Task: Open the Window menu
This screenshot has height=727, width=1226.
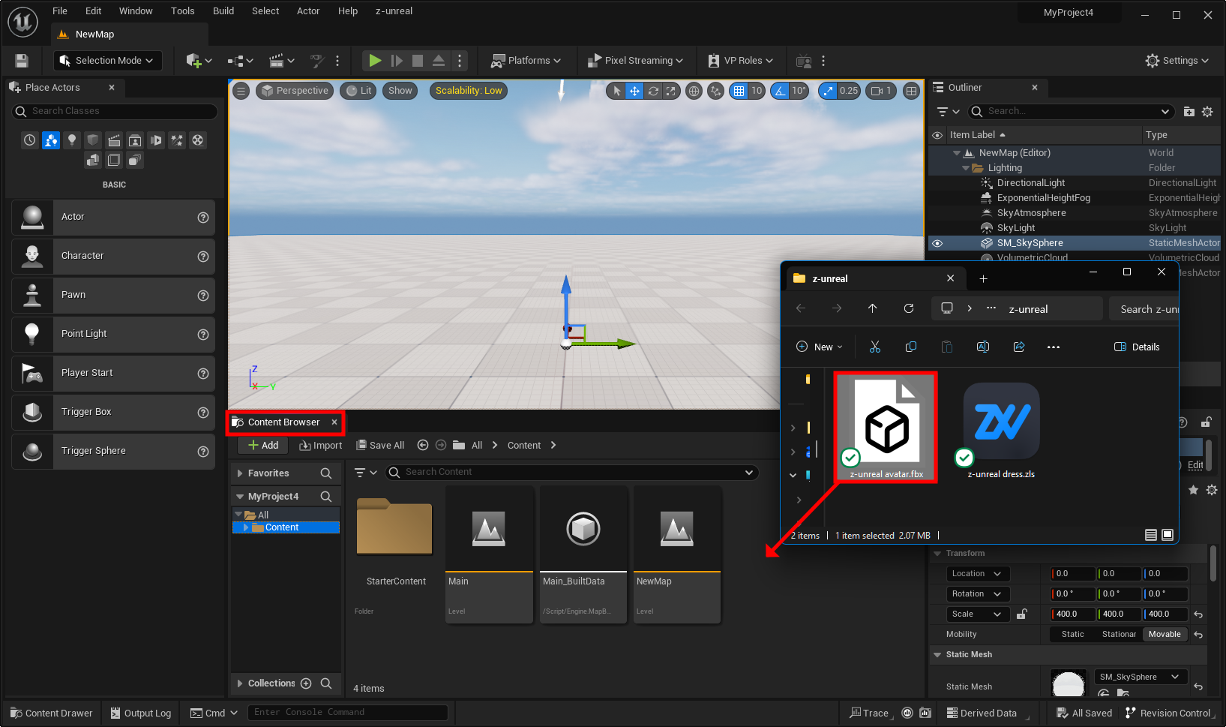Action: [x=136, y=11]
